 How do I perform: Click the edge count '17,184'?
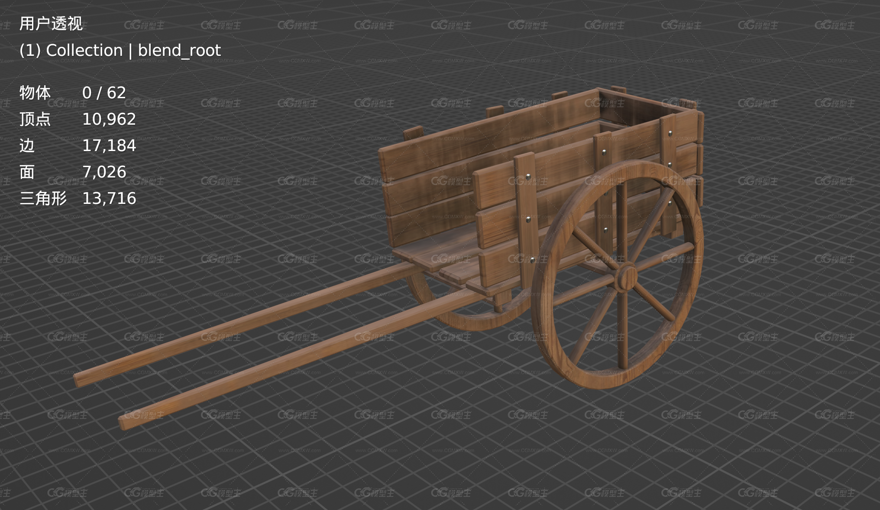(109, 145)
